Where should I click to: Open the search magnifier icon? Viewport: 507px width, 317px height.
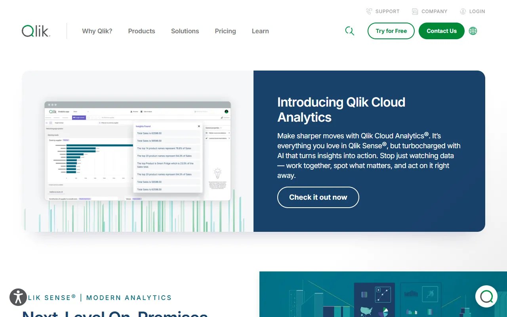pos(349,31)
